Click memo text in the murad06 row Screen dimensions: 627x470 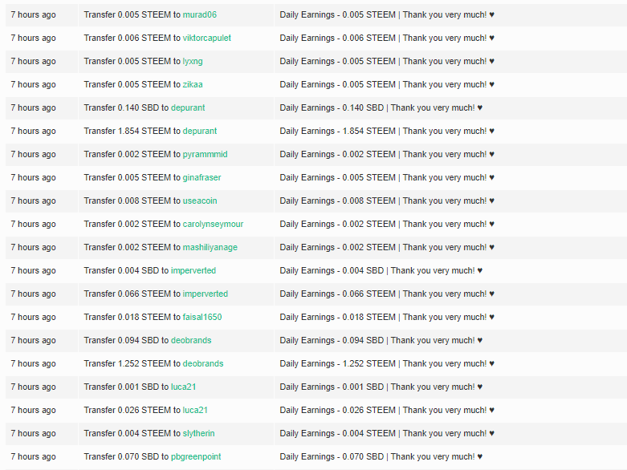tap(387, 14)
